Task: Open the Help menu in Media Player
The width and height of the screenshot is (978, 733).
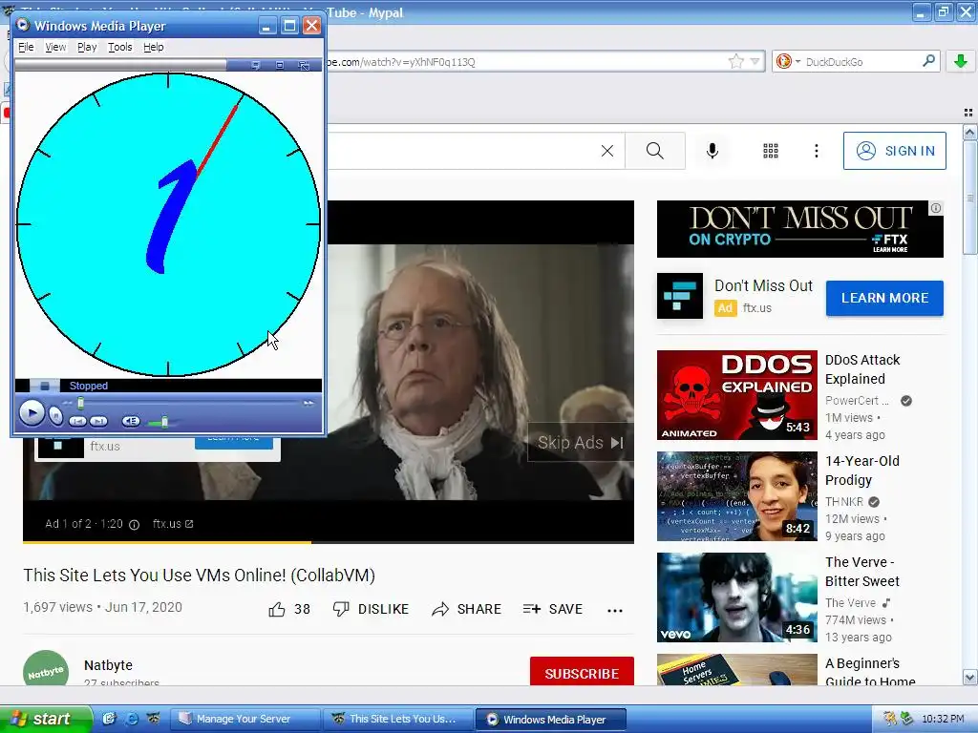Action: tap(154, 47)
